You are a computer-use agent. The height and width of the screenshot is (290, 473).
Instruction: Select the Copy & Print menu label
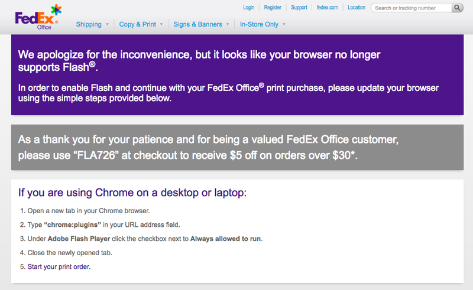[x=136, y=25]
